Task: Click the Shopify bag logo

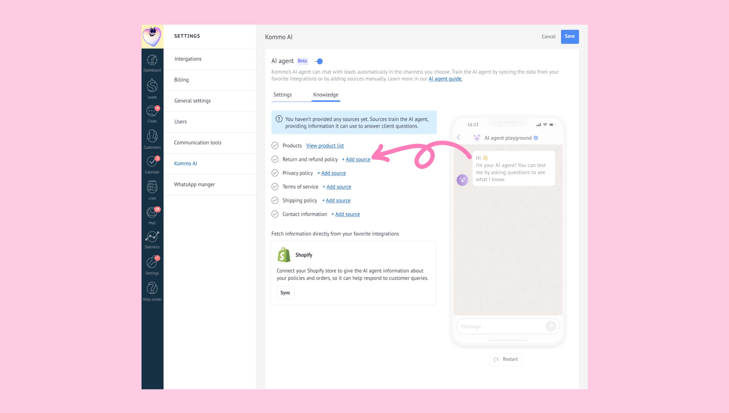Action: coord(284,255)
